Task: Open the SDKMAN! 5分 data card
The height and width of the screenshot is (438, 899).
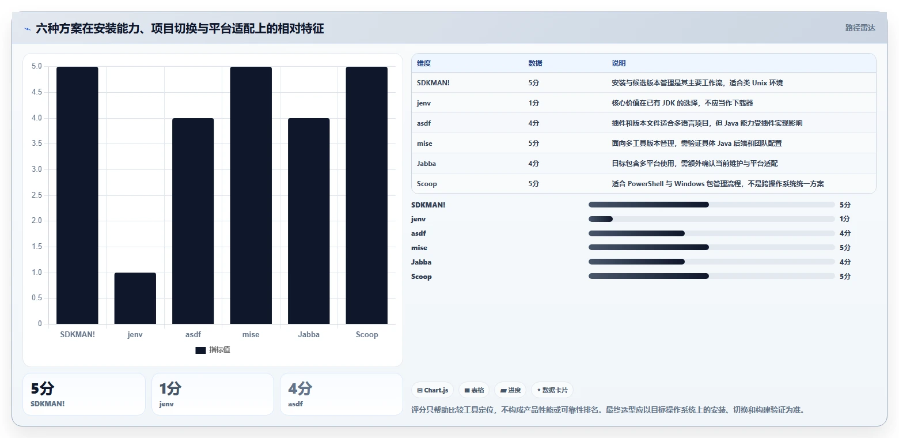Action: (x=84, y=394)
